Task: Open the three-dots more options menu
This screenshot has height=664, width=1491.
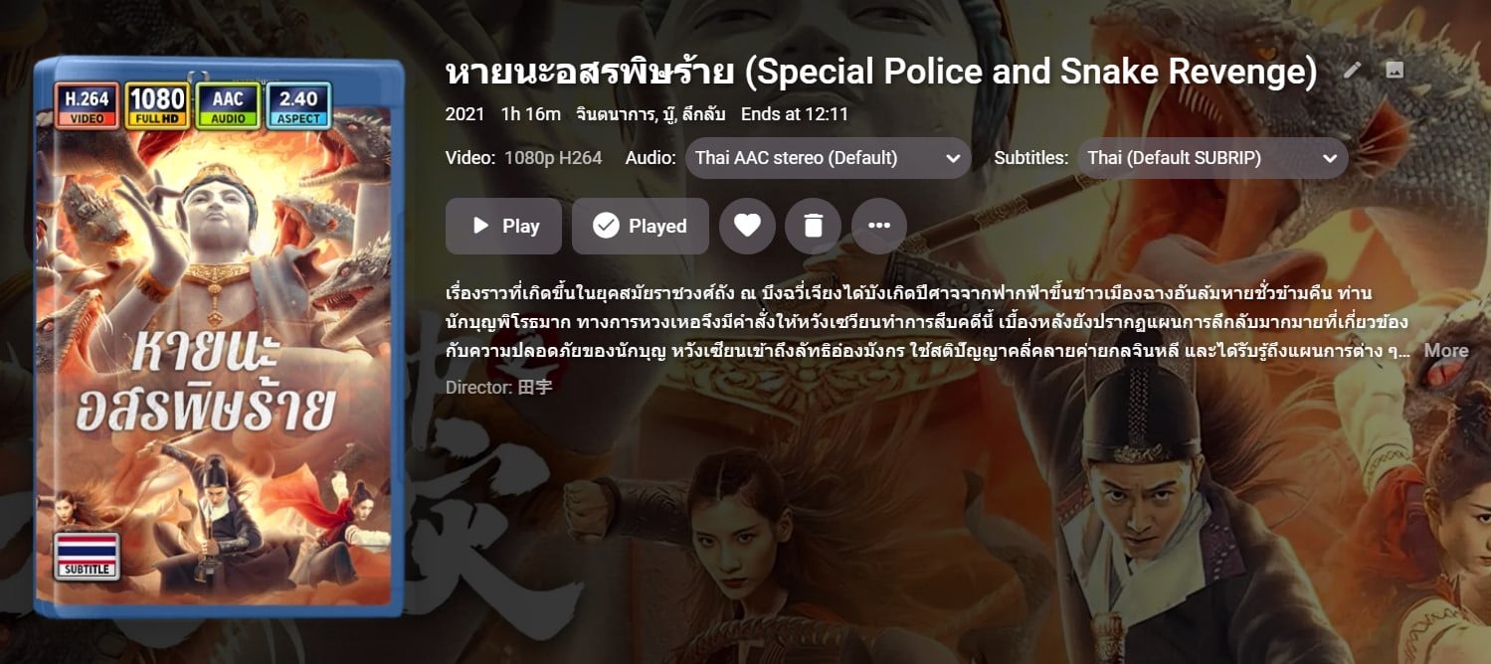Action: (x=878, y=226)
